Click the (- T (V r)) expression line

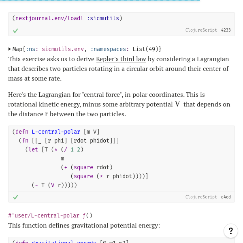pos(54,185)
